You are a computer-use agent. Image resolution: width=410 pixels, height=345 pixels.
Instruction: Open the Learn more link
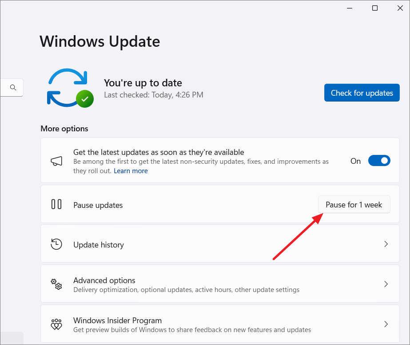click(x=131, y=171)
